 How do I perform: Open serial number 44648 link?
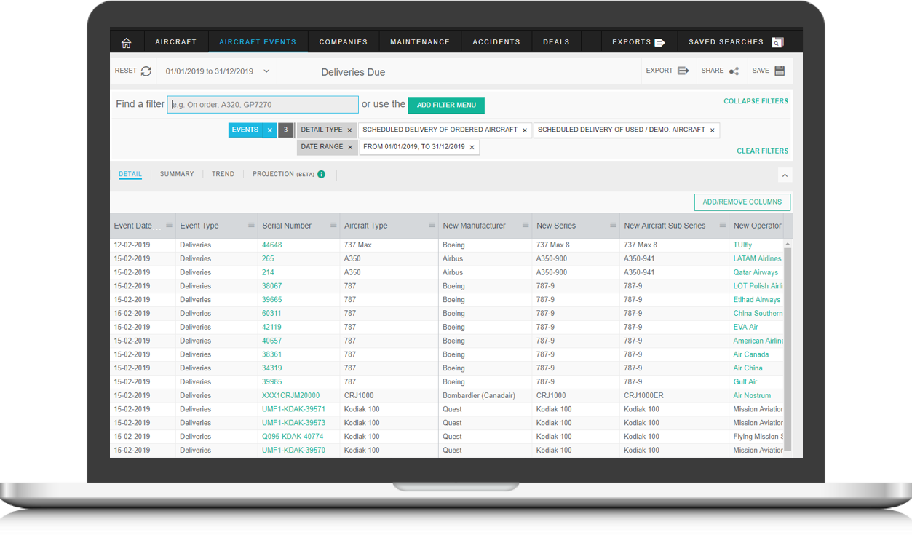tap(272, 245)
